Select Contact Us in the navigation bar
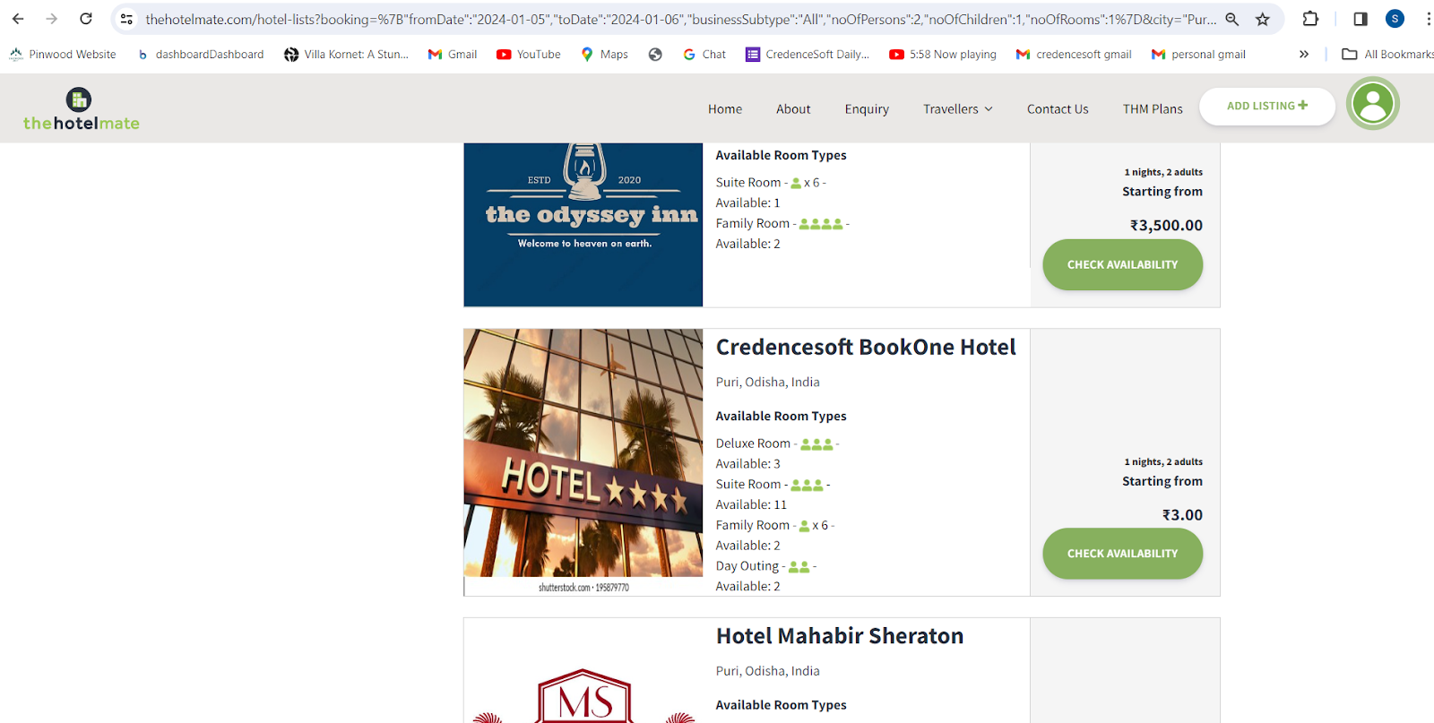 tap(1058, 109)
